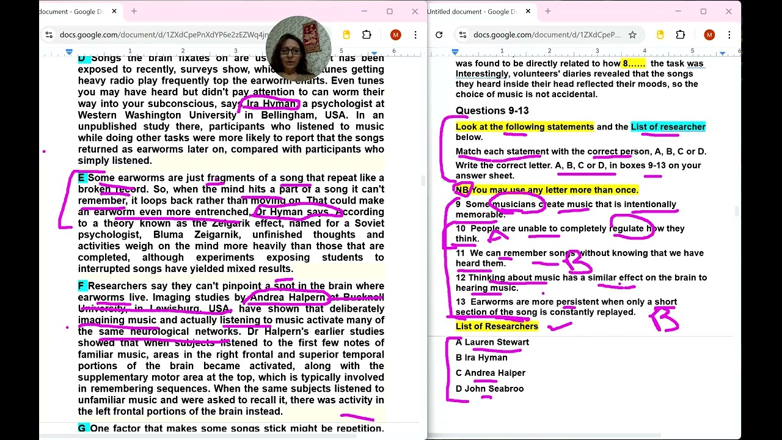Image resolution: width=782 pixels, height=440 pixels.
Task: Click highlighted 'List of researcher' text
Action: pyautogui.click(x=668, y=127)
